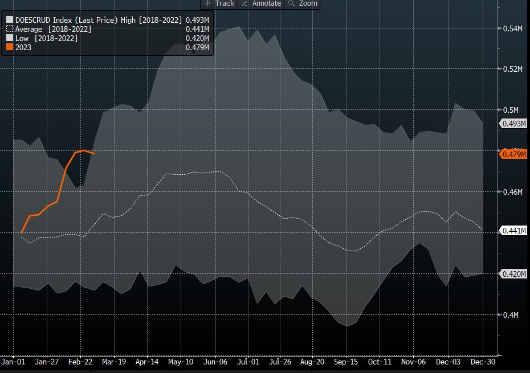Toggle the orange 2023 series legend marker
The height and width of the screenshot is (373, 530).
click(x=10, y=47)
